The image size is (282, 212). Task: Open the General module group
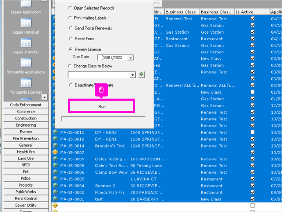(x=26, y=145)
